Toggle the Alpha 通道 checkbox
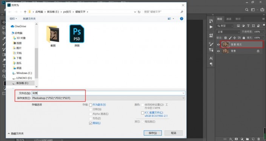Image resolution: width=266 pixels, height=141 pixels. click(x=91, y=114)
